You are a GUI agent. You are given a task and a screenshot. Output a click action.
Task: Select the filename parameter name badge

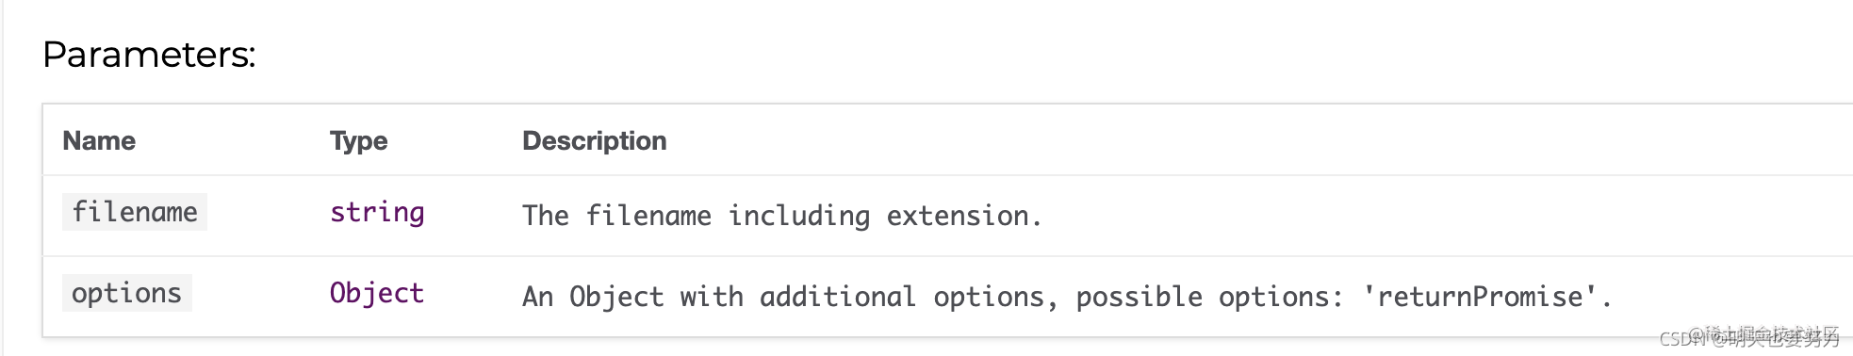(135, 212)
